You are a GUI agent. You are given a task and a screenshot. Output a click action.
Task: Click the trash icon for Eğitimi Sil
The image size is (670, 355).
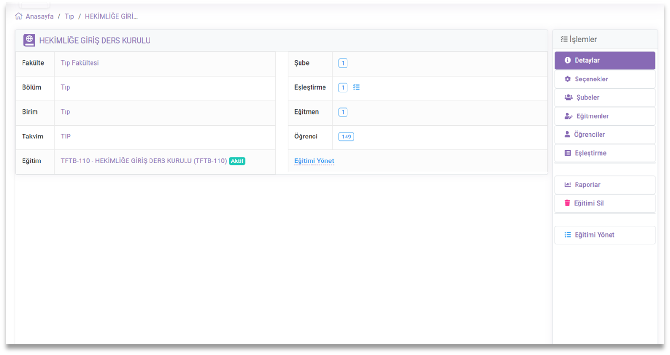pyautogui.click(x=567, y=203)
